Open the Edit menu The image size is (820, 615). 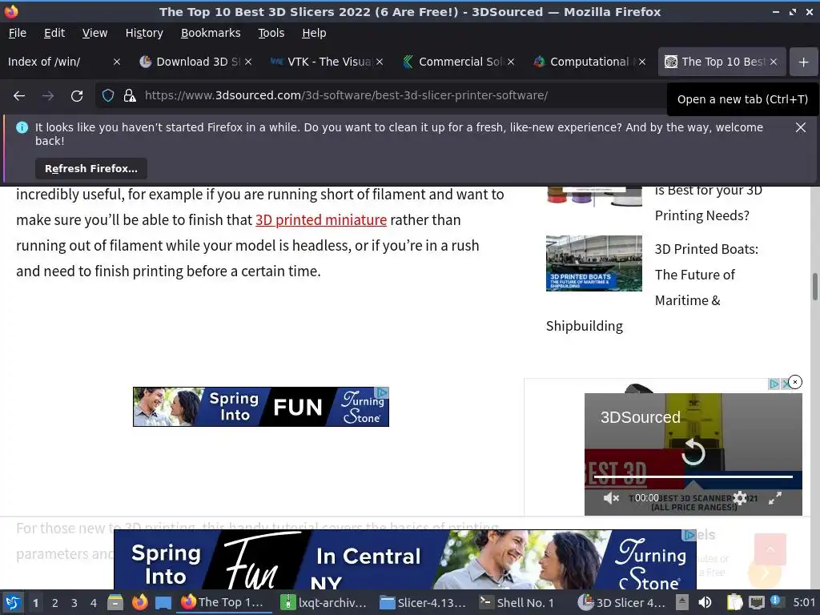pos(54,33)
